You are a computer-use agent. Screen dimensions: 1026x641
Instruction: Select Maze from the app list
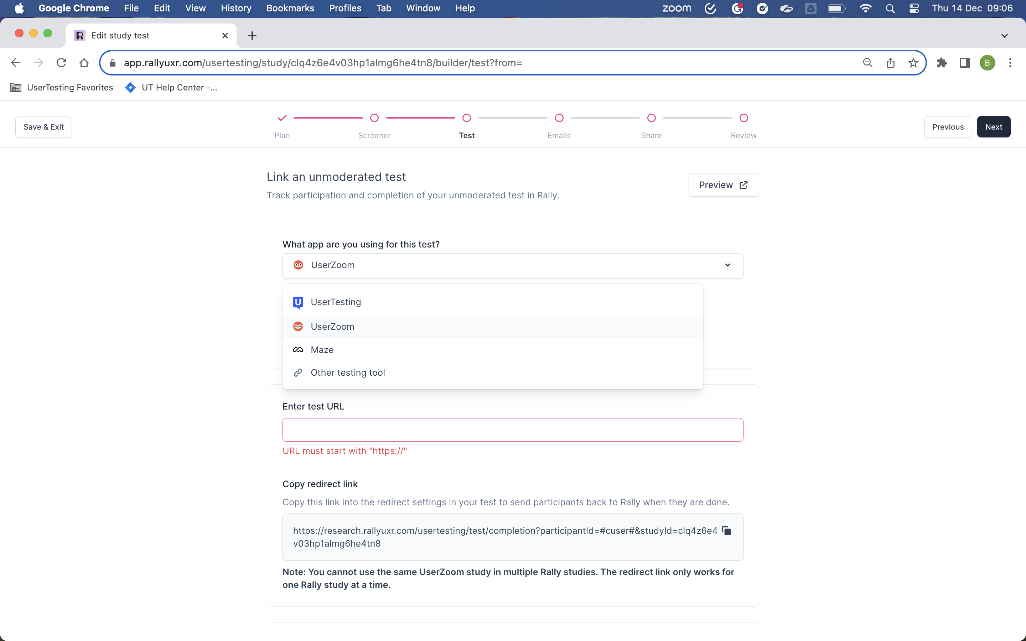coord(493,350)
